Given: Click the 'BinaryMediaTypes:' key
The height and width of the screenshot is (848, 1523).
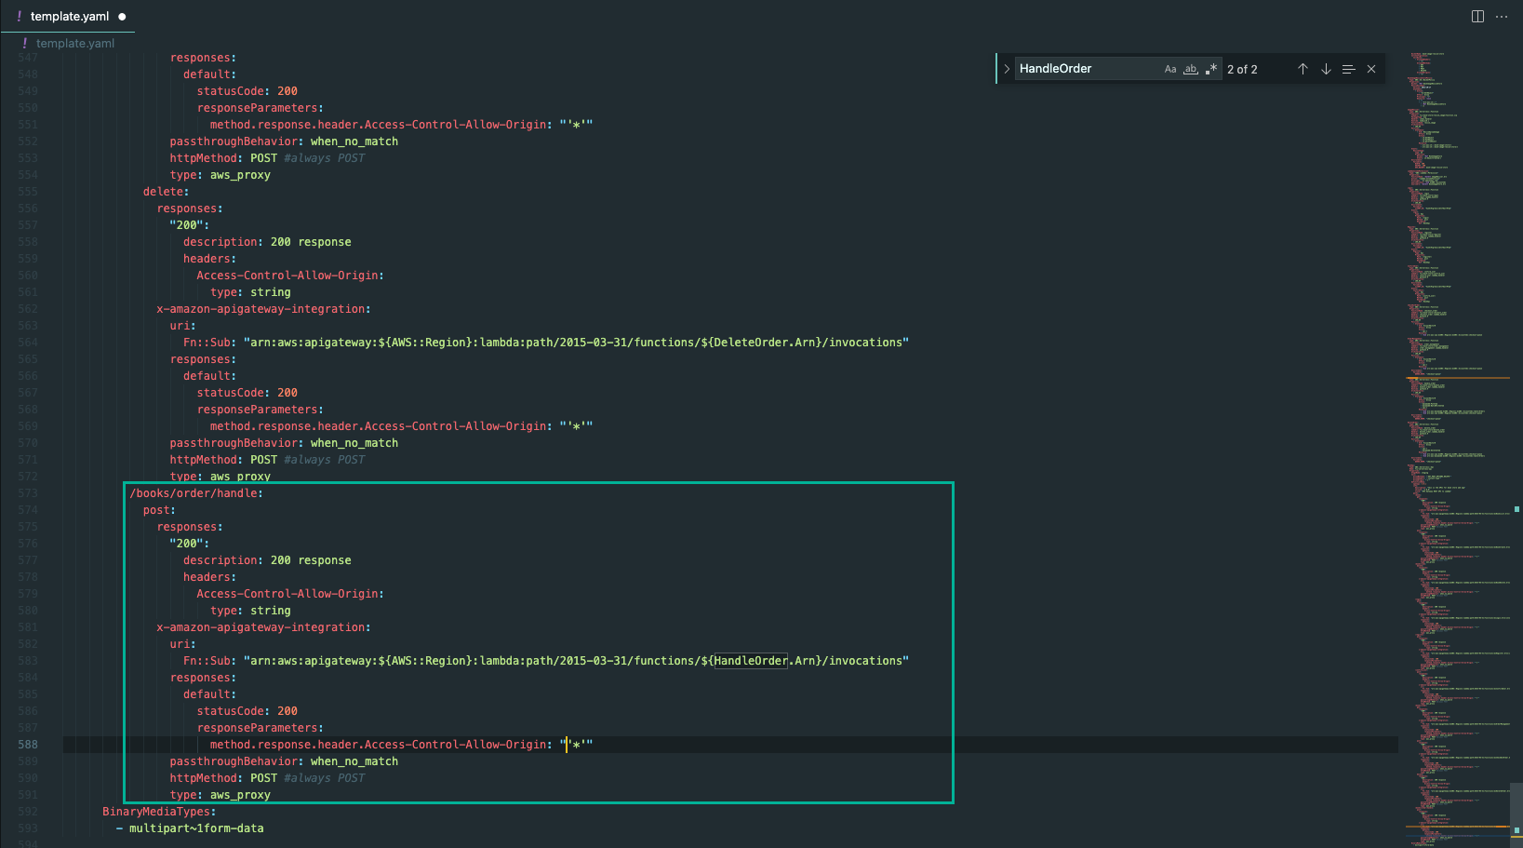Looking at the screenshot, I should coord(159,812).
